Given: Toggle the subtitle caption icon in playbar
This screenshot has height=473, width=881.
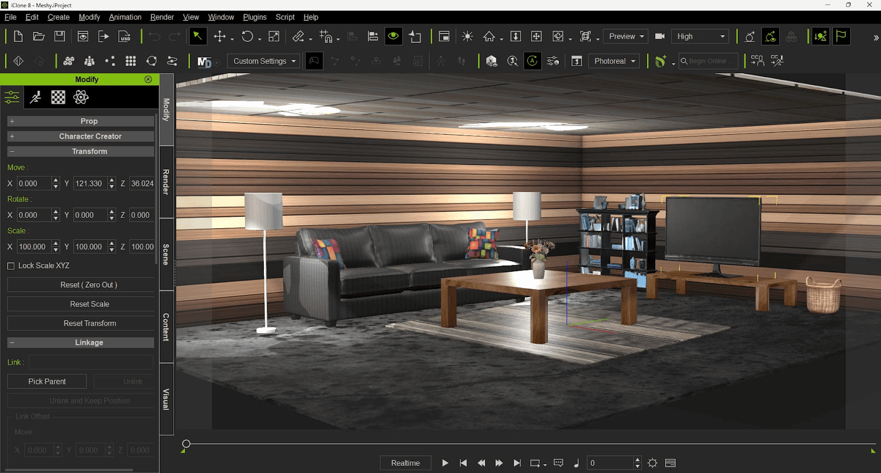Looking at the screenshot, I should (x=558, y=463).
